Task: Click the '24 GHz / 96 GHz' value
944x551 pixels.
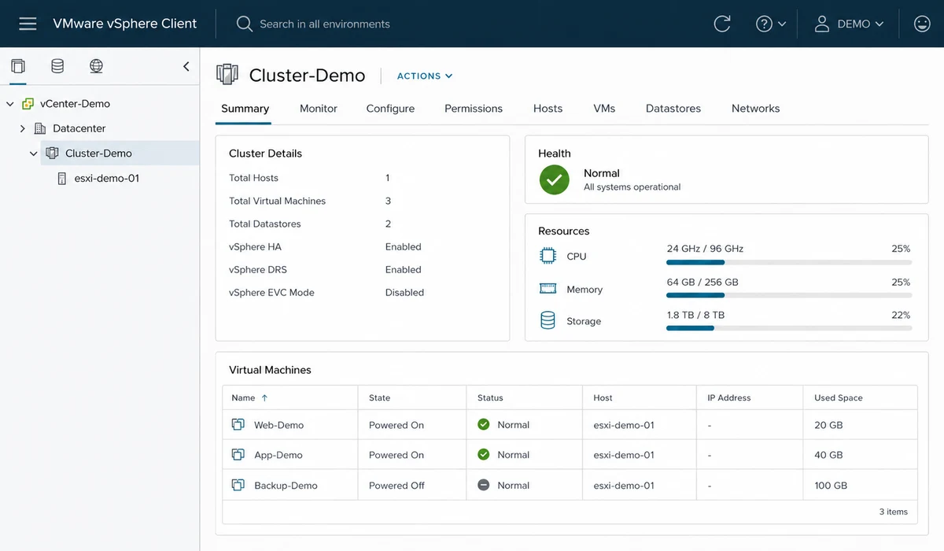Action: tap(705, 249)
